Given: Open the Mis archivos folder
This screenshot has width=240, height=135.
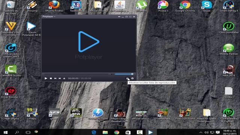Looking at the screenshot, I should (98, 6).
